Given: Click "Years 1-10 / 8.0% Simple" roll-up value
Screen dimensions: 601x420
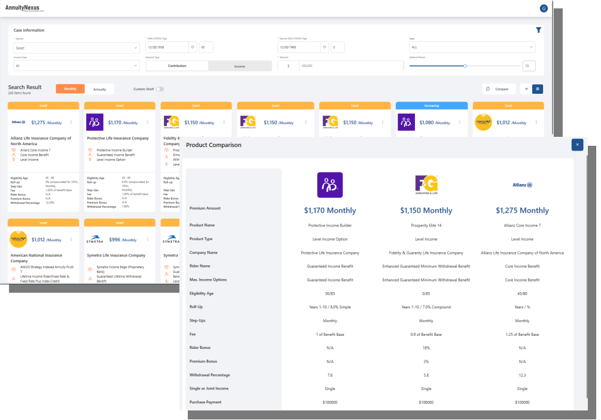Looking at the screenshot, I should tap(330, 307).
